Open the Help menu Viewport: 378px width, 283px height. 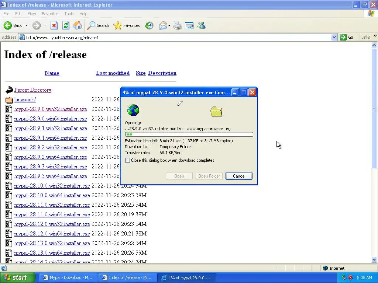[83, 14]
